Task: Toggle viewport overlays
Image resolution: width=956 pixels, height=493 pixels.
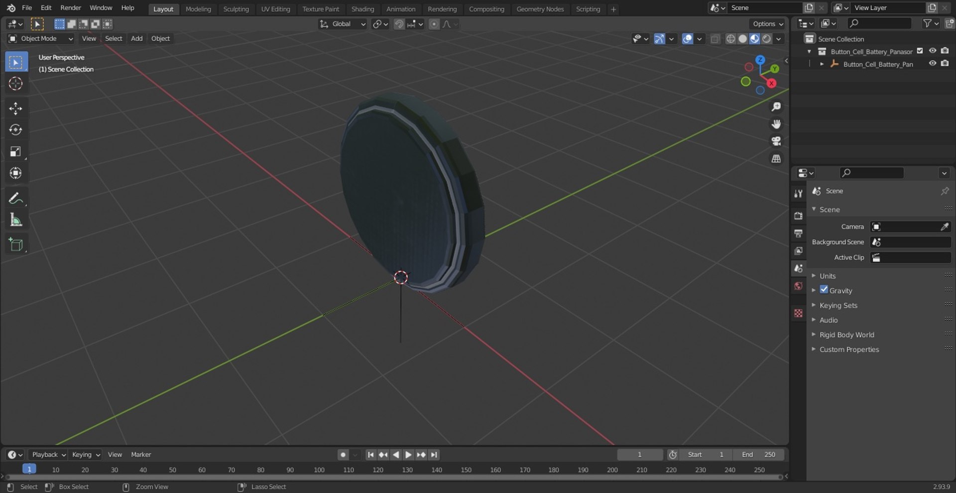Action: 688,39
